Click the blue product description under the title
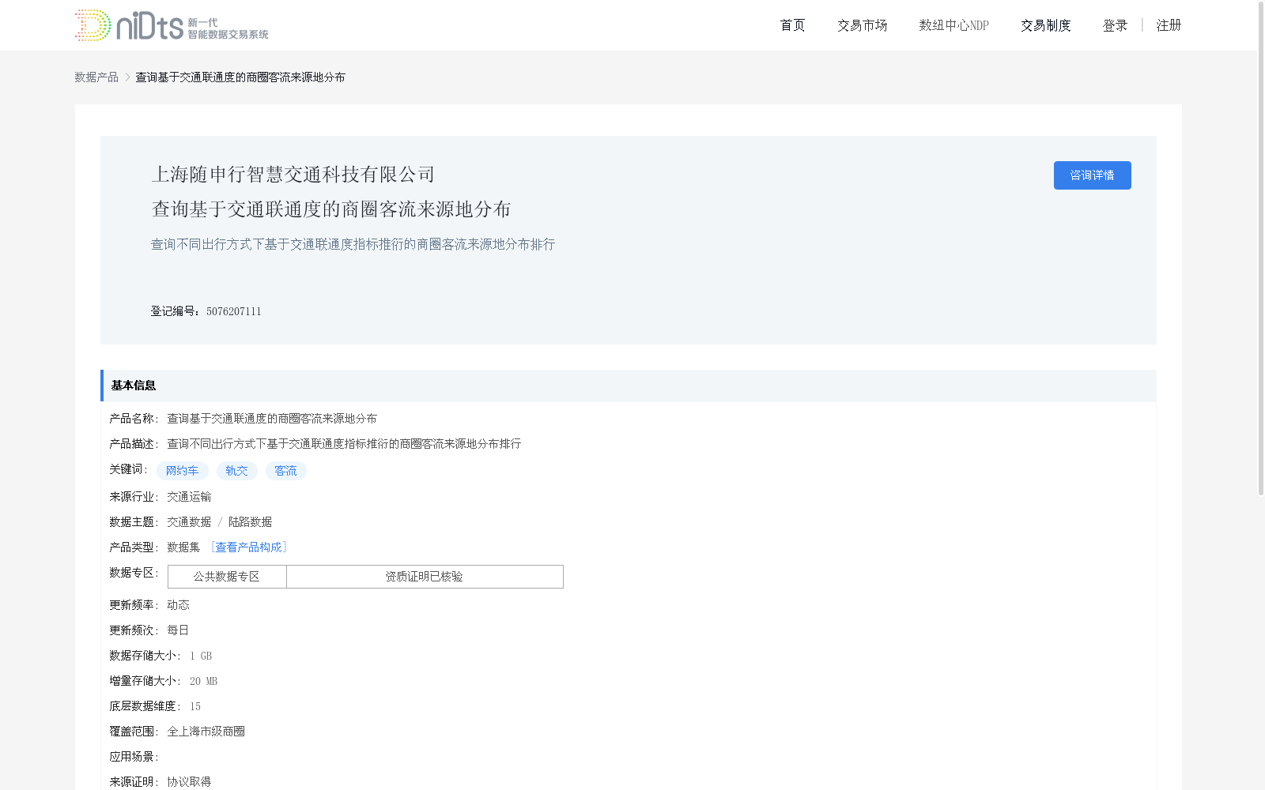The image size is (1265, 790). click(x=353, y=245)
